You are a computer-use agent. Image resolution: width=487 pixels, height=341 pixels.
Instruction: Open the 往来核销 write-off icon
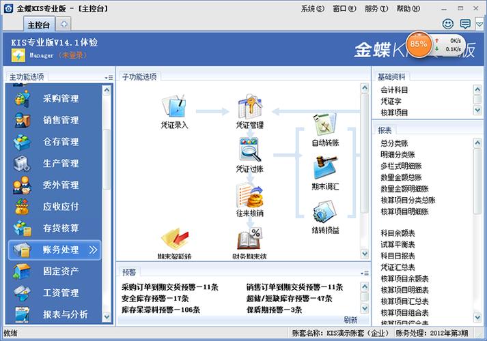[251, 196]
